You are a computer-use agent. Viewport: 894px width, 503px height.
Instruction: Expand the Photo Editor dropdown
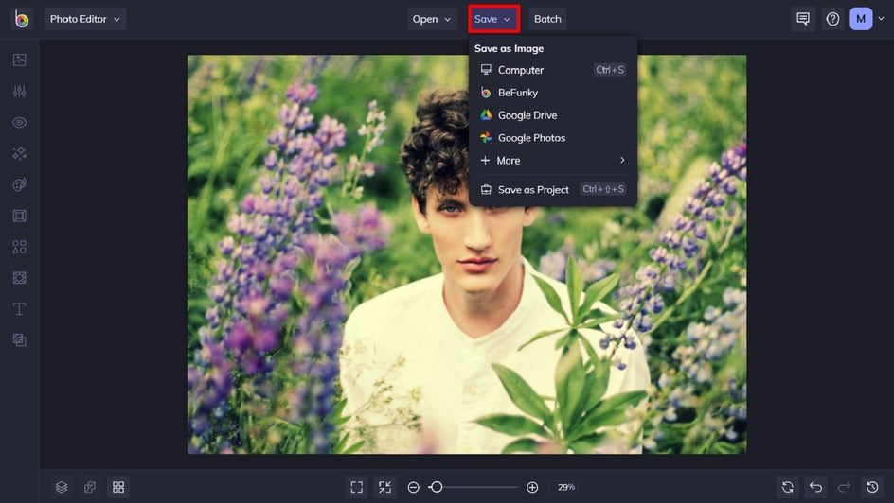click(85, 19)
